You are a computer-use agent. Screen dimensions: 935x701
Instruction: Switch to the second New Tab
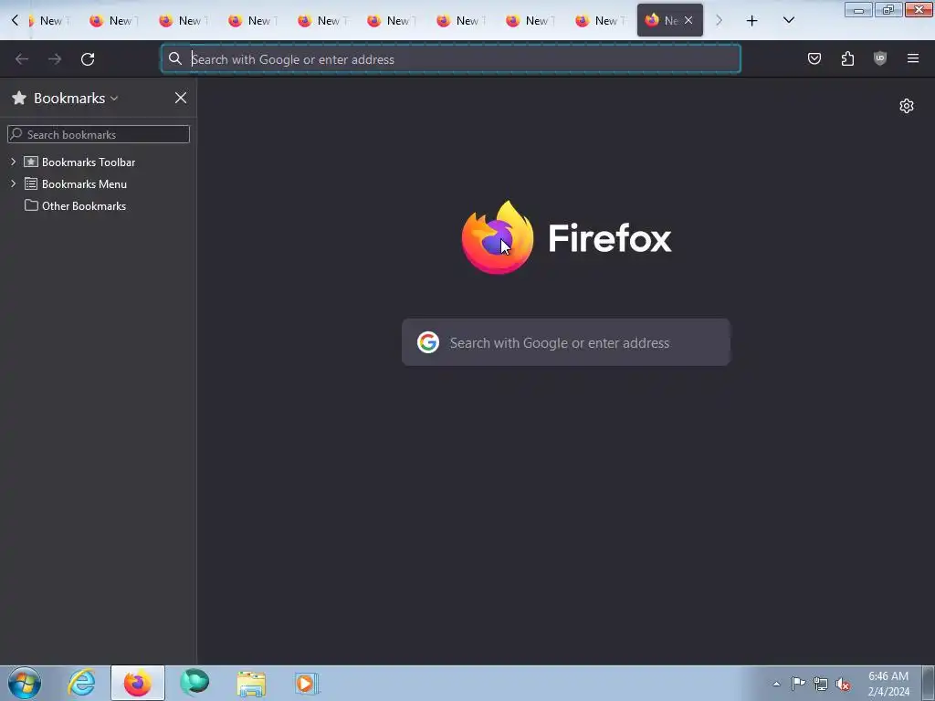pos(113,21)
